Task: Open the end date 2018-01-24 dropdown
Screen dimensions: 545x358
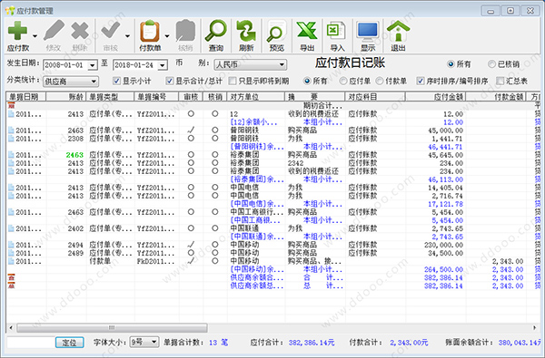Action: [163, 65]
